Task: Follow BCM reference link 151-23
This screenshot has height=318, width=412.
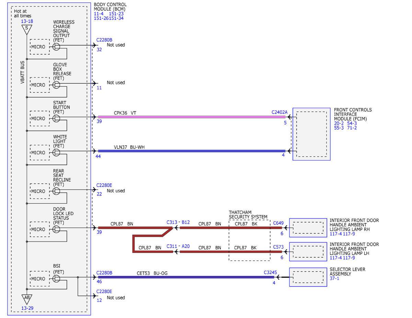Action: click(116, 14)
